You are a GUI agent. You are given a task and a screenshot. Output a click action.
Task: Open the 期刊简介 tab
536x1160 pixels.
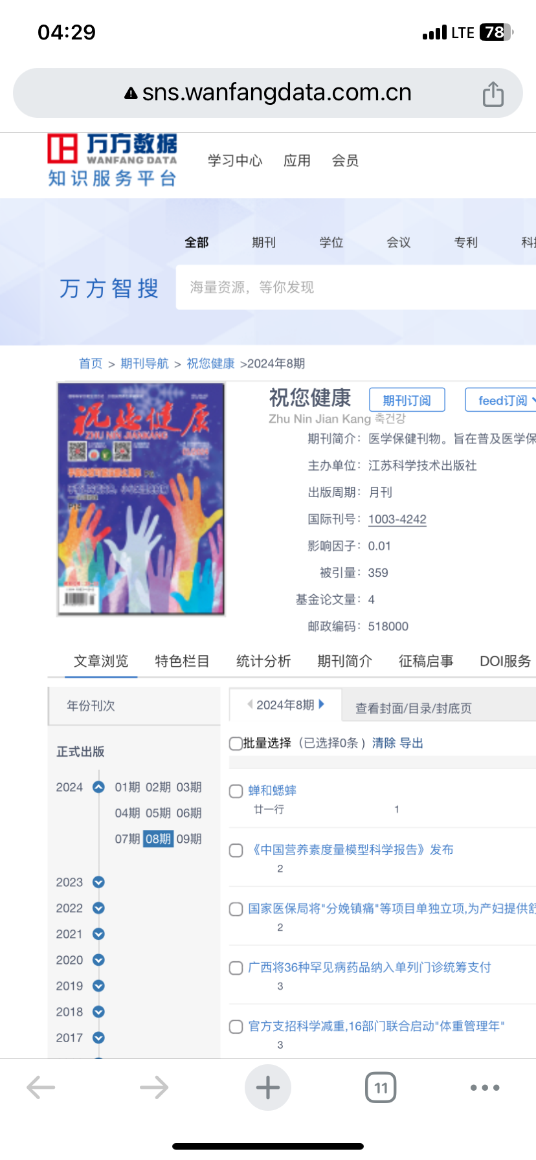[x=344, y=661]
